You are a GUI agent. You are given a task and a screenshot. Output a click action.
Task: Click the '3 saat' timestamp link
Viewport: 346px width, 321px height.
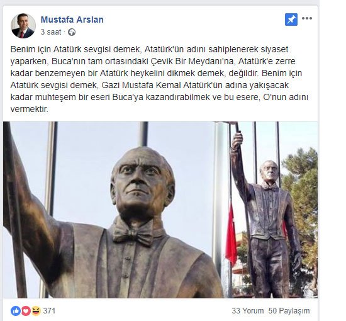click(x=51, y=32)
